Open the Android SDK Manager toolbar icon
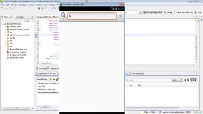This screenshot has width=203, height=114. tap(39, 8)
